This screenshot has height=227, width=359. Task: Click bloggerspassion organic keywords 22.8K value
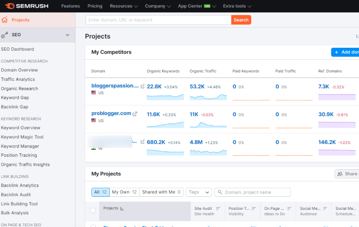154,87
